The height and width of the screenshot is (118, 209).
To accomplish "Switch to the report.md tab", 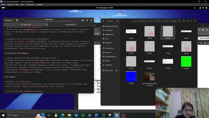I will (x=26, y=25).
